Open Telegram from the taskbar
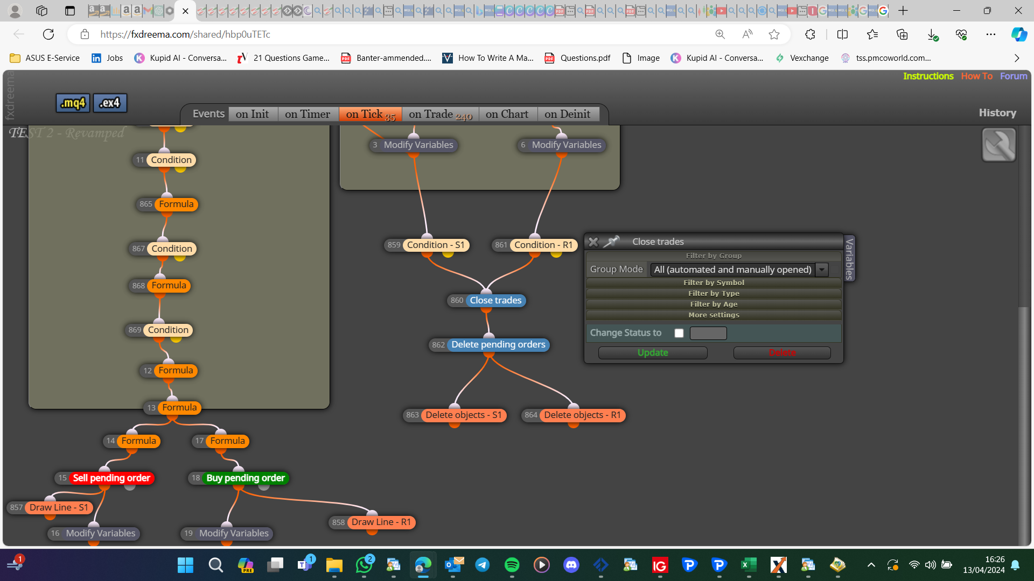1034x581 pixels. point(482,565)
